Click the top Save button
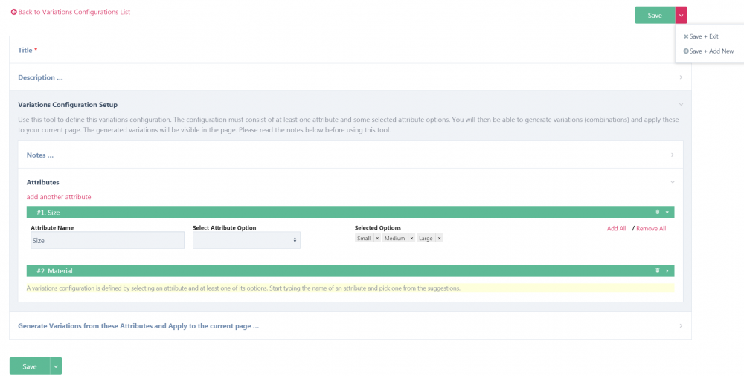 654,15
